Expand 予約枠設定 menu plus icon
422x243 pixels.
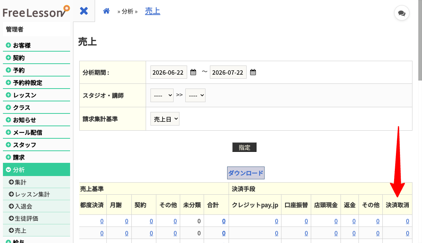pyautogui.click(x=8, y=82)
